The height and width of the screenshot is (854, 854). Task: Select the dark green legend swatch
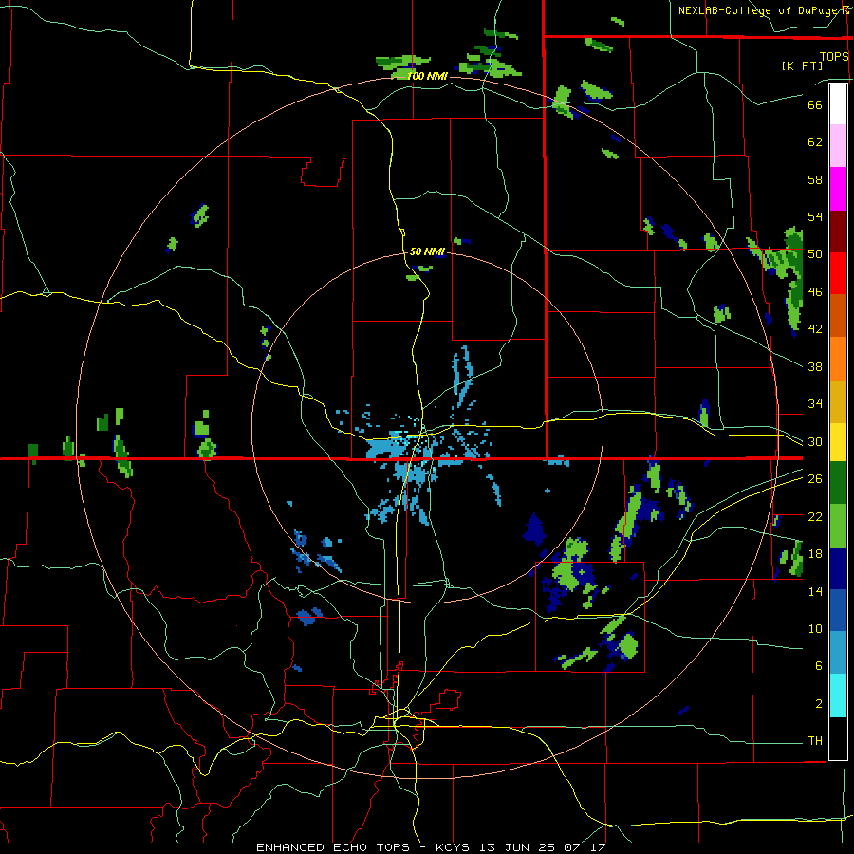838,483
